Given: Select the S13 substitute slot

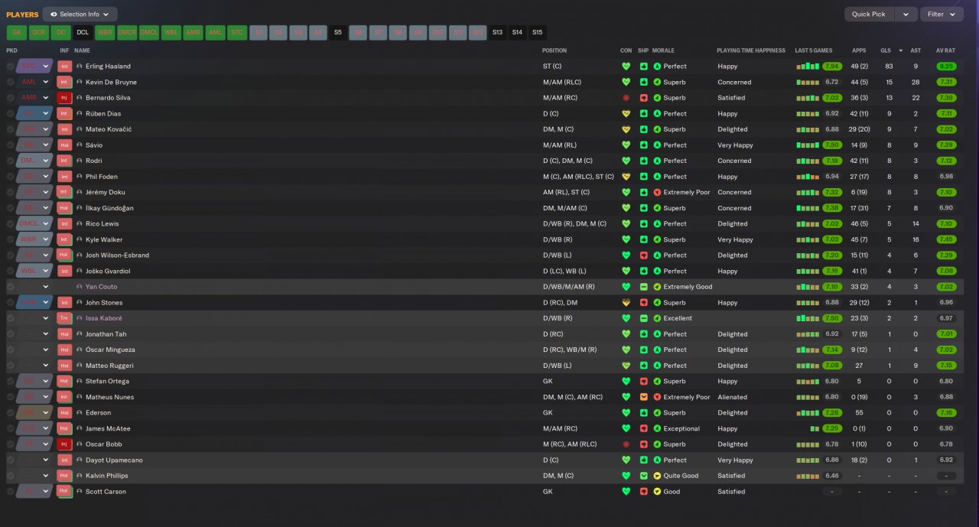Looking at the screenshot, I should pyautogui.click(x=497, y=32).
